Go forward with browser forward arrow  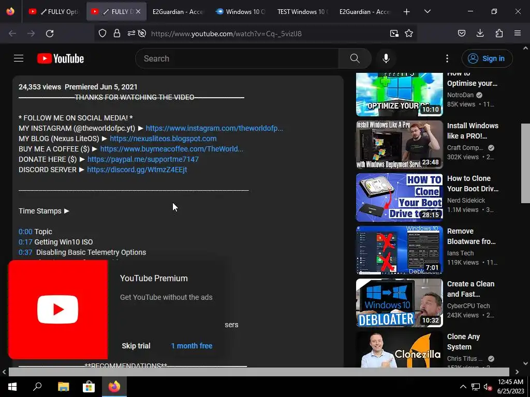point(31,34)
